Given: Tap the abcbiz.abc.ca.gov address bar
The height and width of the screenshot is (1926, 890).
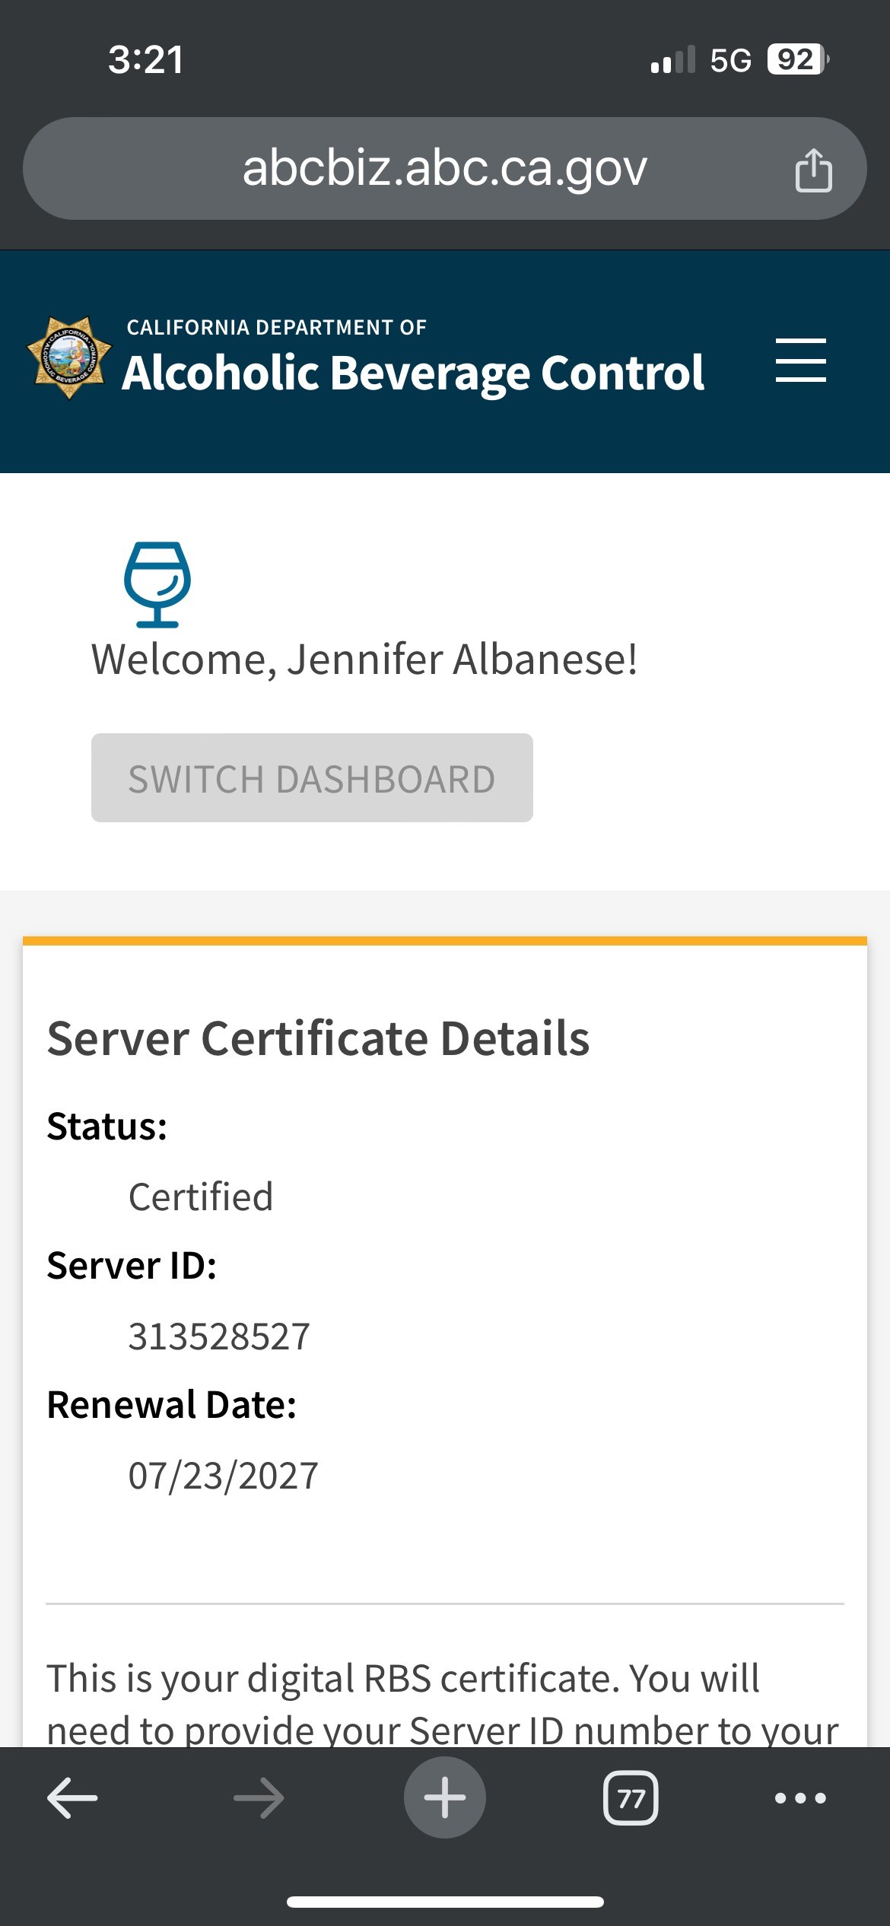Looking at the screenshot, I should click(444, 169).
